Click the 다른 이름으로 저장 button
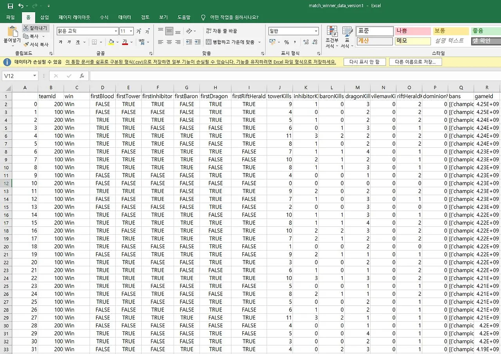 pos(415,62)
